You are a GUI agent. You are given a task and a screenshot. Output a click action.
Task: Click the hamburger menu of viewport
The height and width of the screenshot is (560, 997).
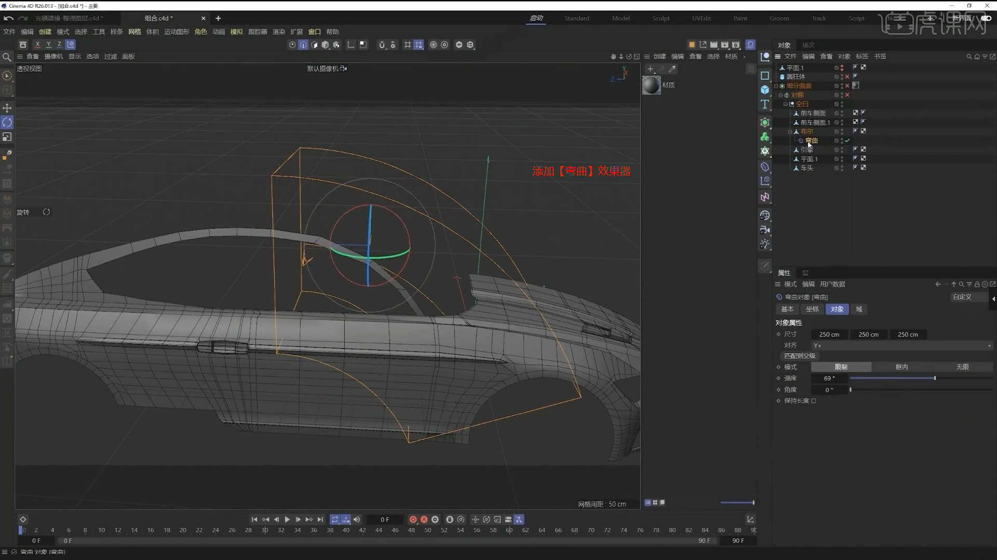click(x=20, y=57)
